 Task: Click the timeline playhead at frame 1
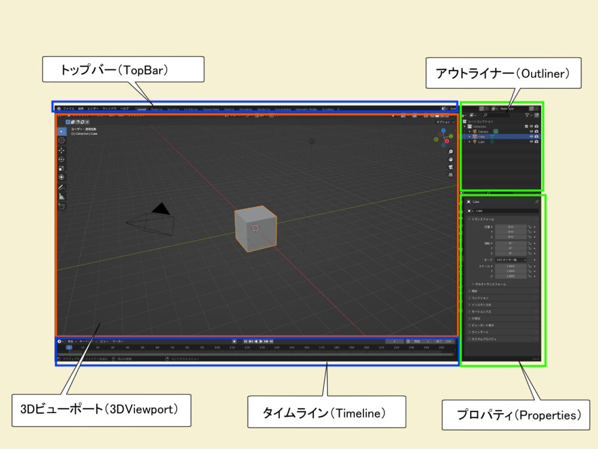pyautogui.click(x=69, y=347)
